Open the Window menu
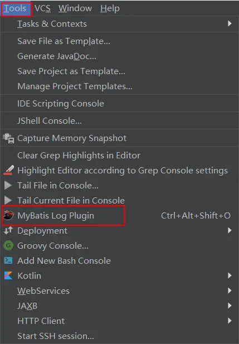Viewport: 239px width, 344px height. pyautogui.click(x=75, y=8)
